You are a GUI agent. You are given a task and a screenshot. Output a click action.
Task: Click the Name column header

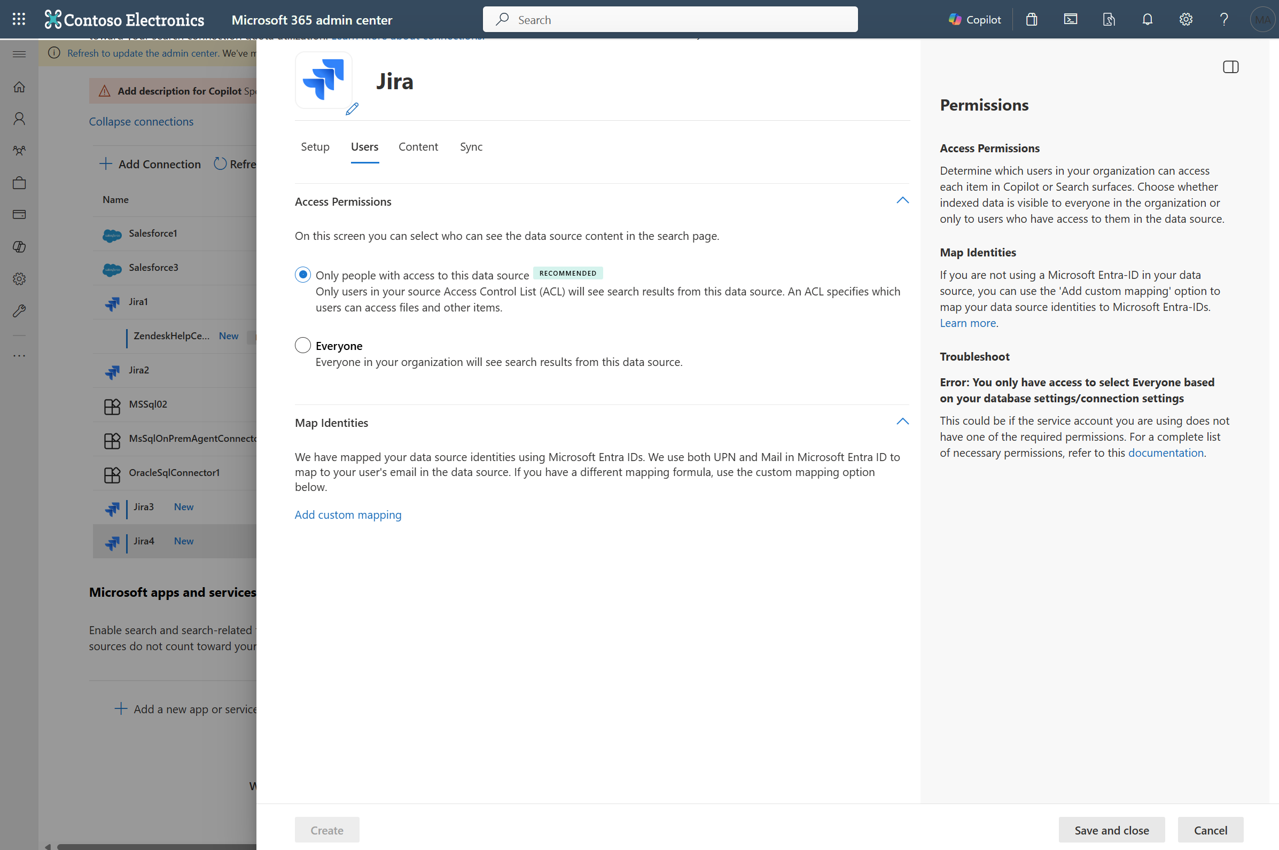click(115, 199)
